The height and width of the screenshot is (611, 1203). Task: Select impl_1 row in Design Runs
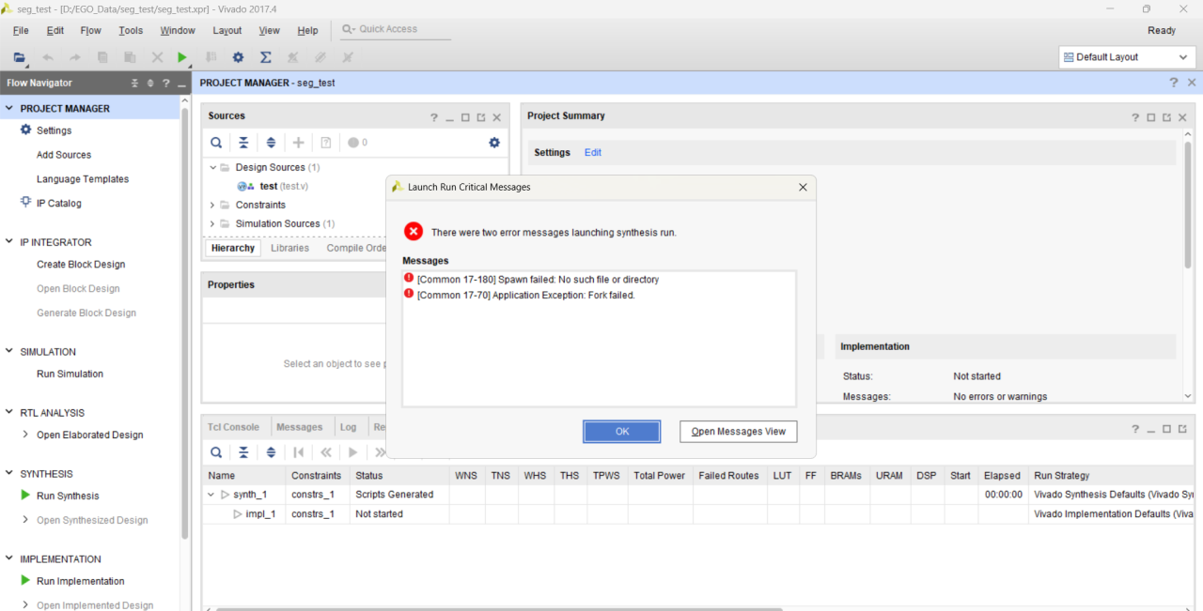[x=697, y=514]
